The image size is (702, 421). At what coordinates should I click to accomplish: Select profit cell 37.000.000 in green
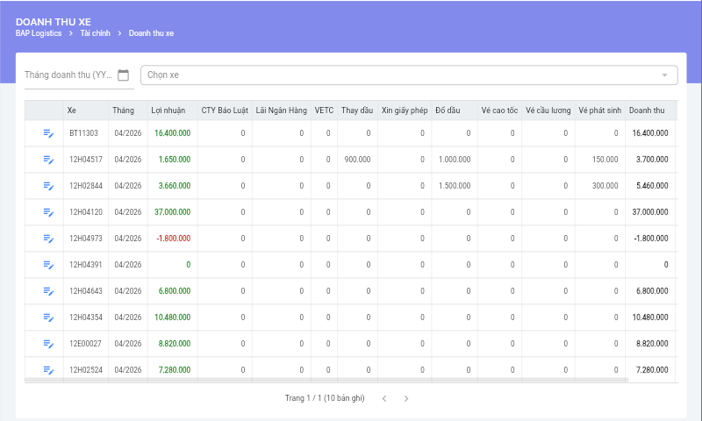(x=172, y=212)
